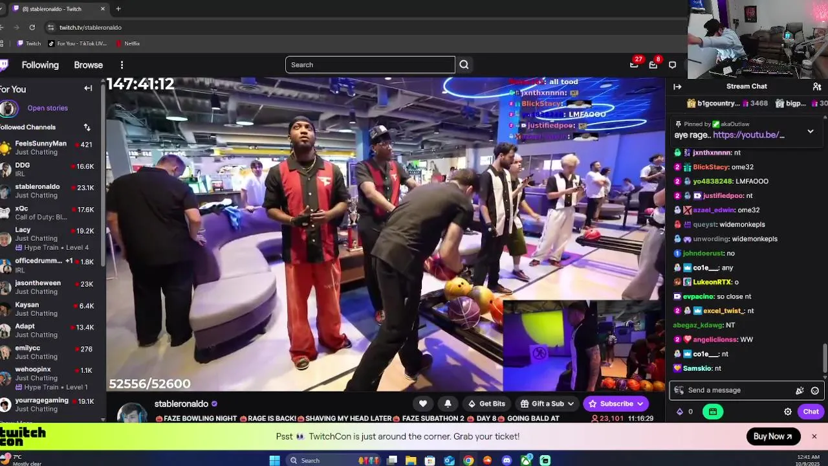This screenshot has width=828, height=466.
Task: Collapse the left sidebar arrow
Action: [88, 89]
